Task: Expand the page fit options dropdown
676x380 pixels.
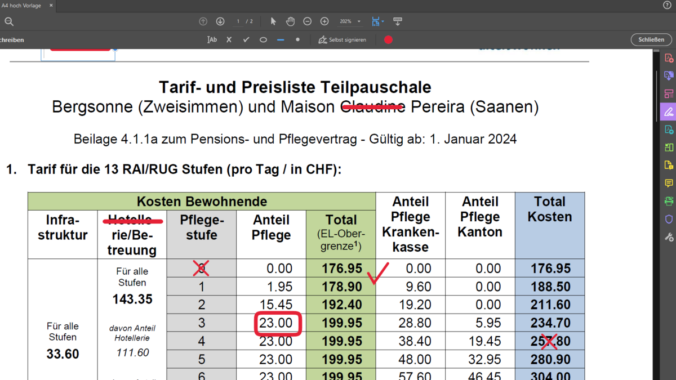Action: point(383,21)
